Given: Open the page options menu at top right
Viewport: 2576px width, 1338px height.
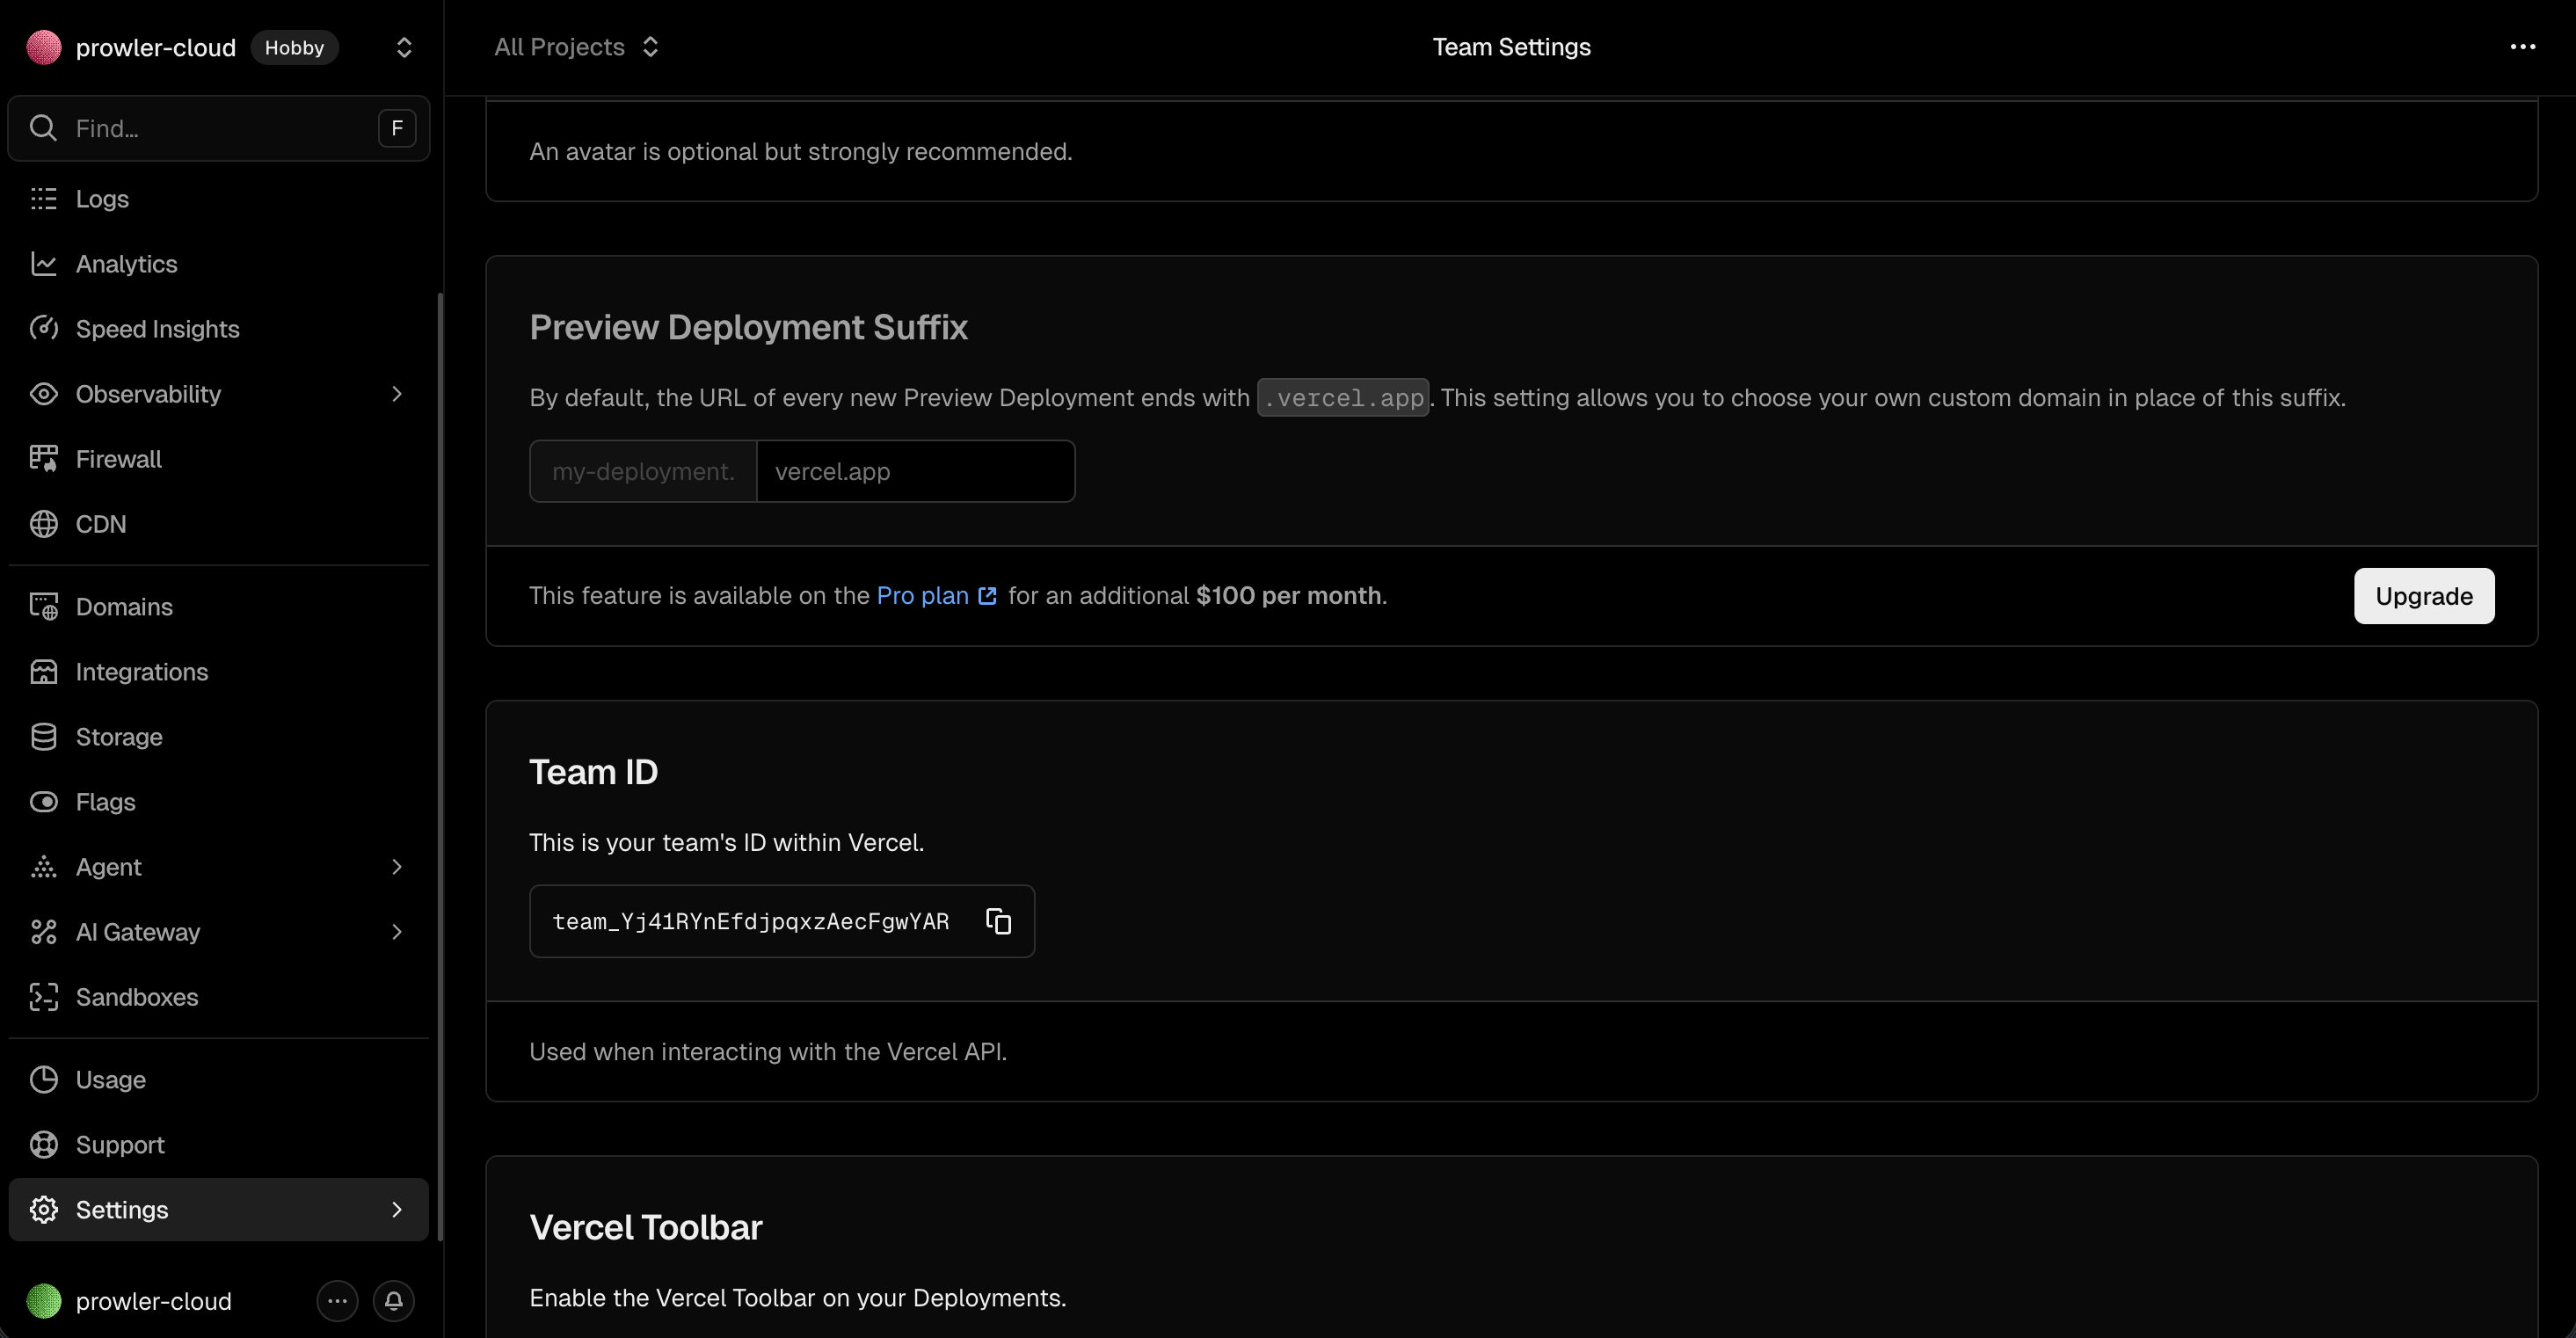Looking at the screenshot, I should click(x=2523, y=47).
